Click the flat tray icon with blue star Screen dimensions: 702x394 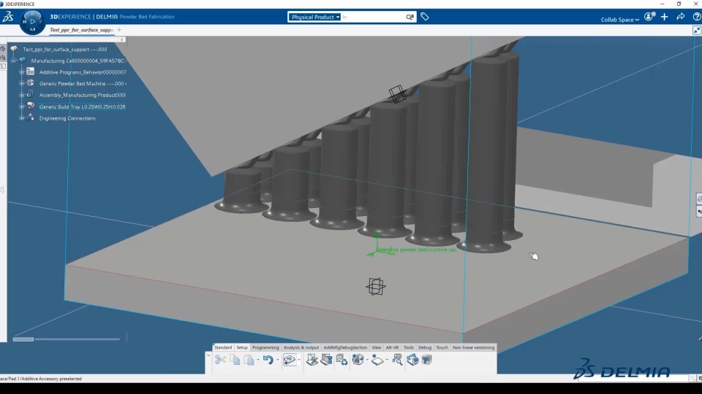click(377, 360)
